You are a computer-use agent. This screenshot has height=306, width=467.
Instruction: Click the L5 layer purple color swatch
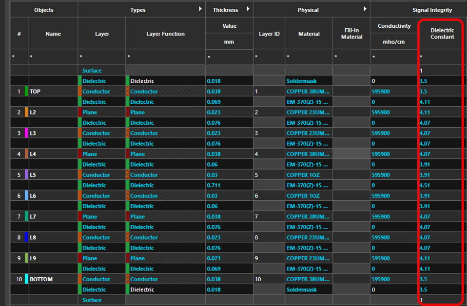click(x=26, y=174)
